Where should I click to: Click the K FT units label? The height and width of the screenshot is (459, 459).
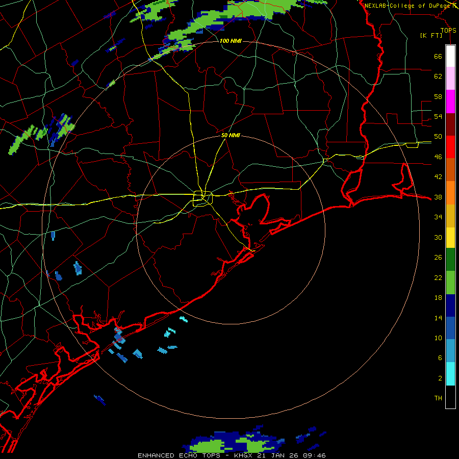click(x=431, y=35)
